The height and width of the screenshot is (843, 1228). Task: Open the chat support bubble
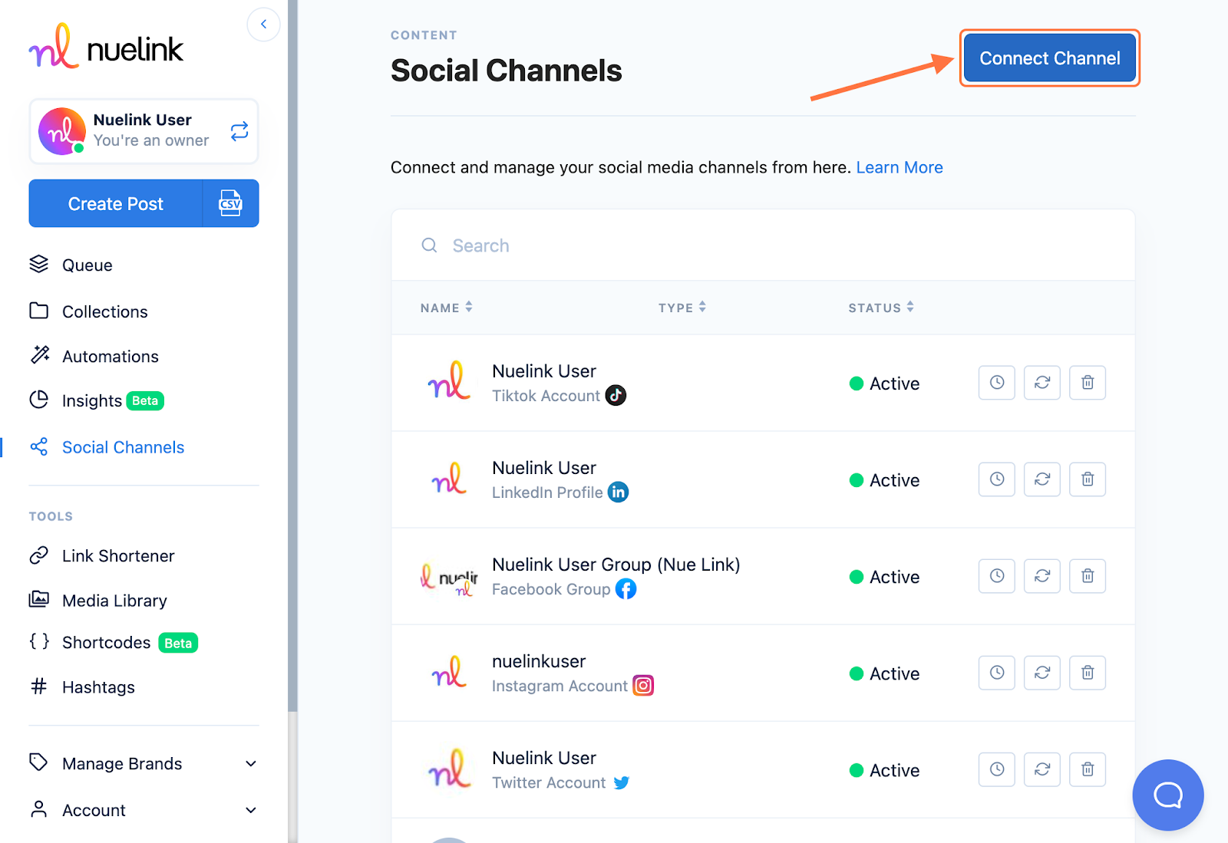[x=1168, y=795]
